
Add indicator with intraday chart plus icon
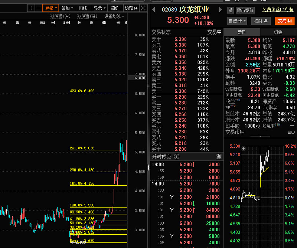click(244, 149)
